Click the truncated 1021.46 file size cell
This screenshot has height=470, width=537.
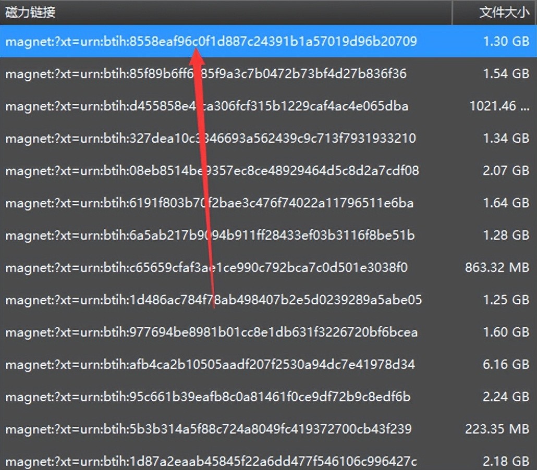point(499,106)
